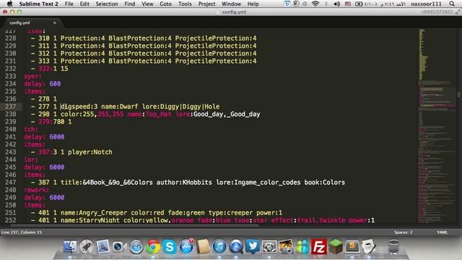Open the Sublime Text 2 application menu
Viewport: 462px width, 260px height.
click(x=38, y=4)
